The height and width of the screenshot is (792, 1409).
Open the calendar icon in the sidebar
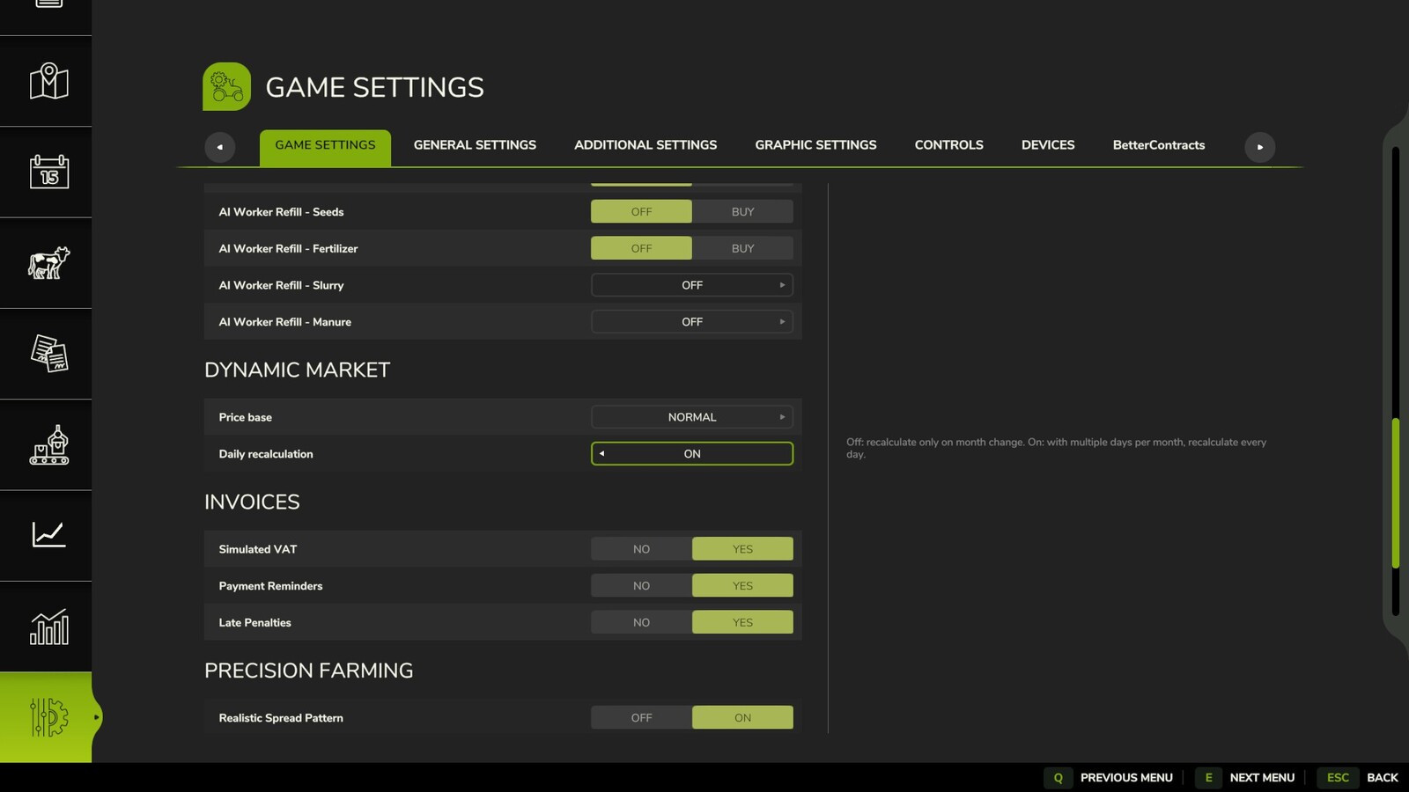(48, 172)
